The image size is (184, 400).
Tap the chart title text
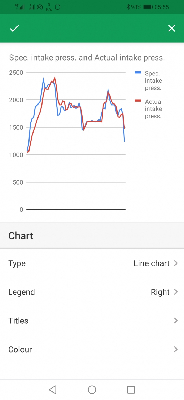pos(87,58)
